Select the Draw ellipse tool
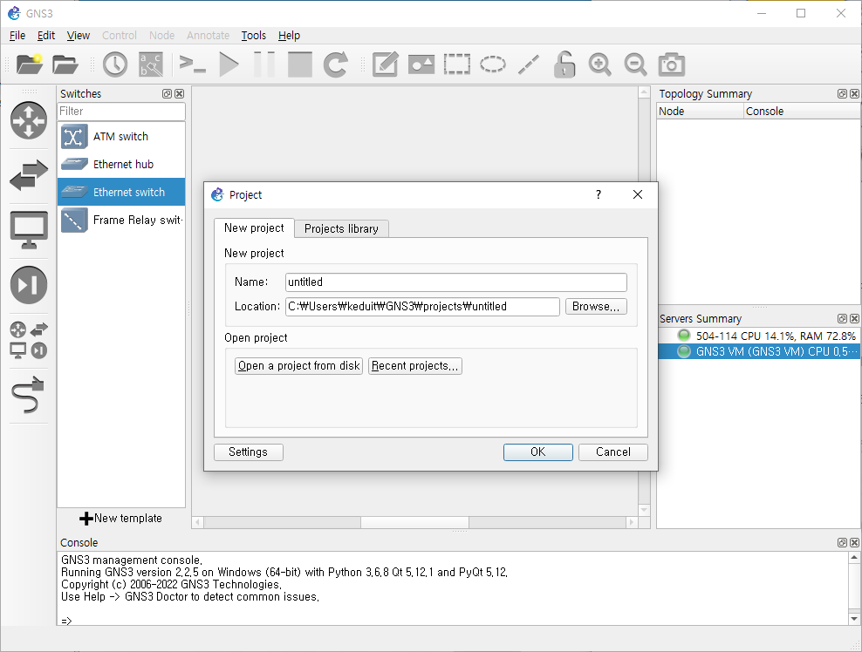 click(493, 65)
